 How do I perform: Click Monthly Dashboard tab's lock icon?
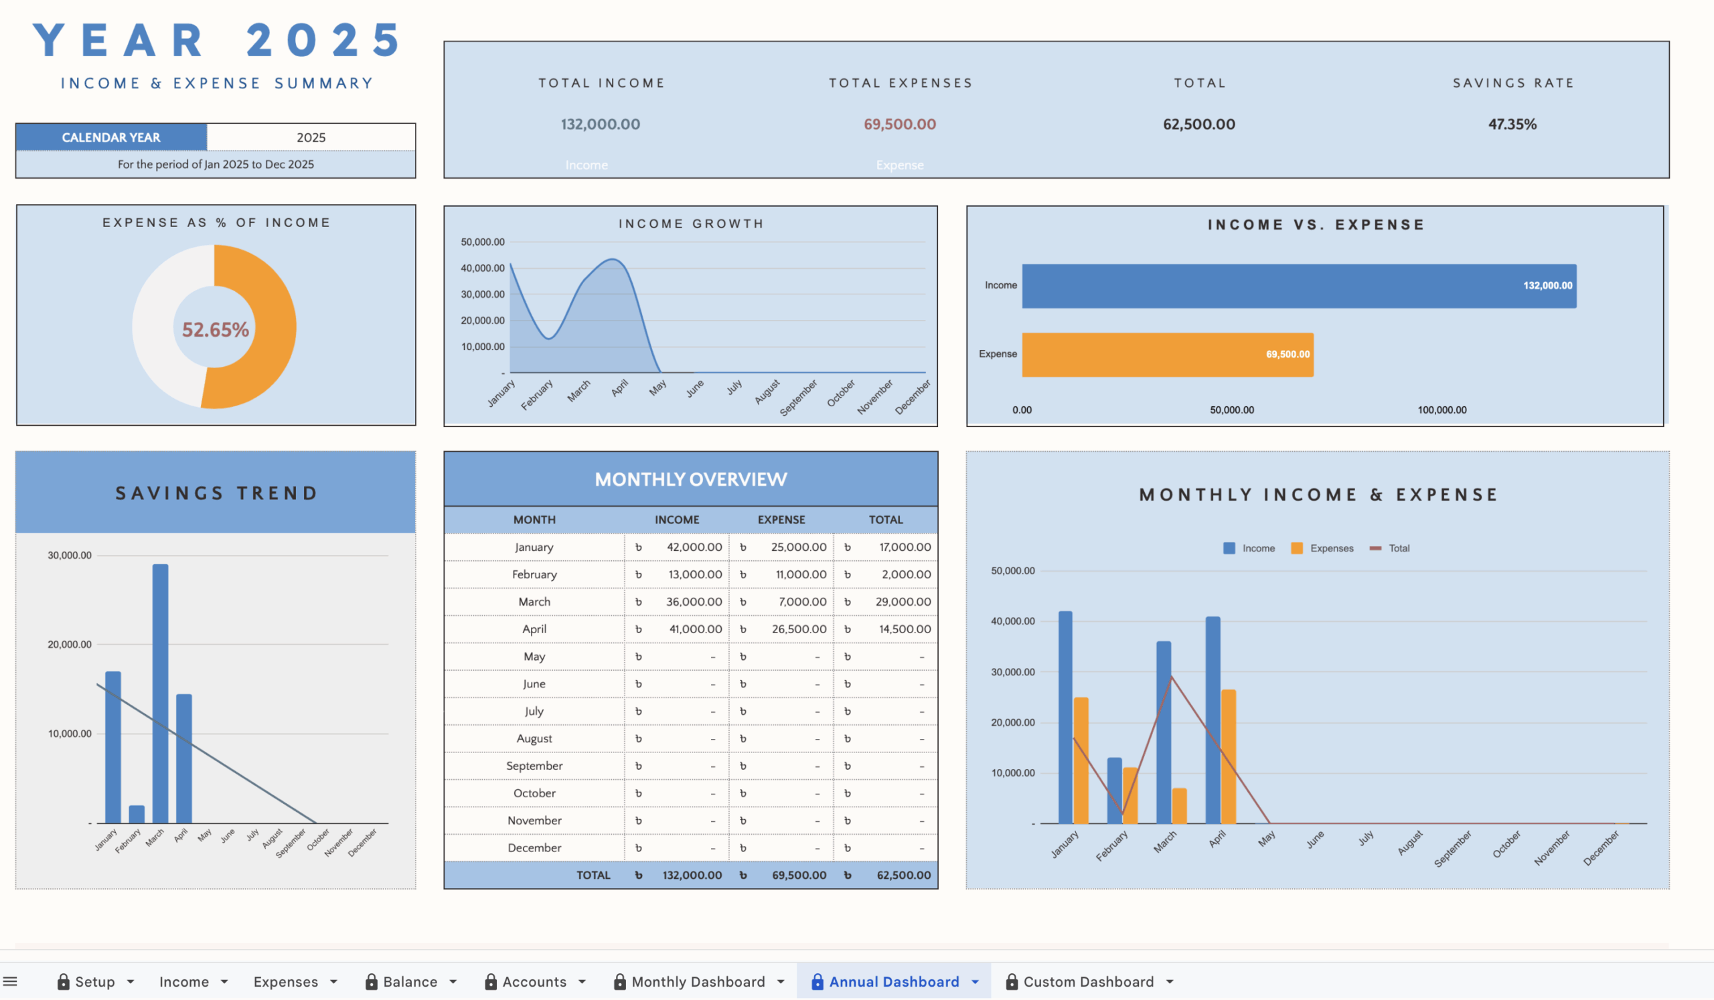619,982
